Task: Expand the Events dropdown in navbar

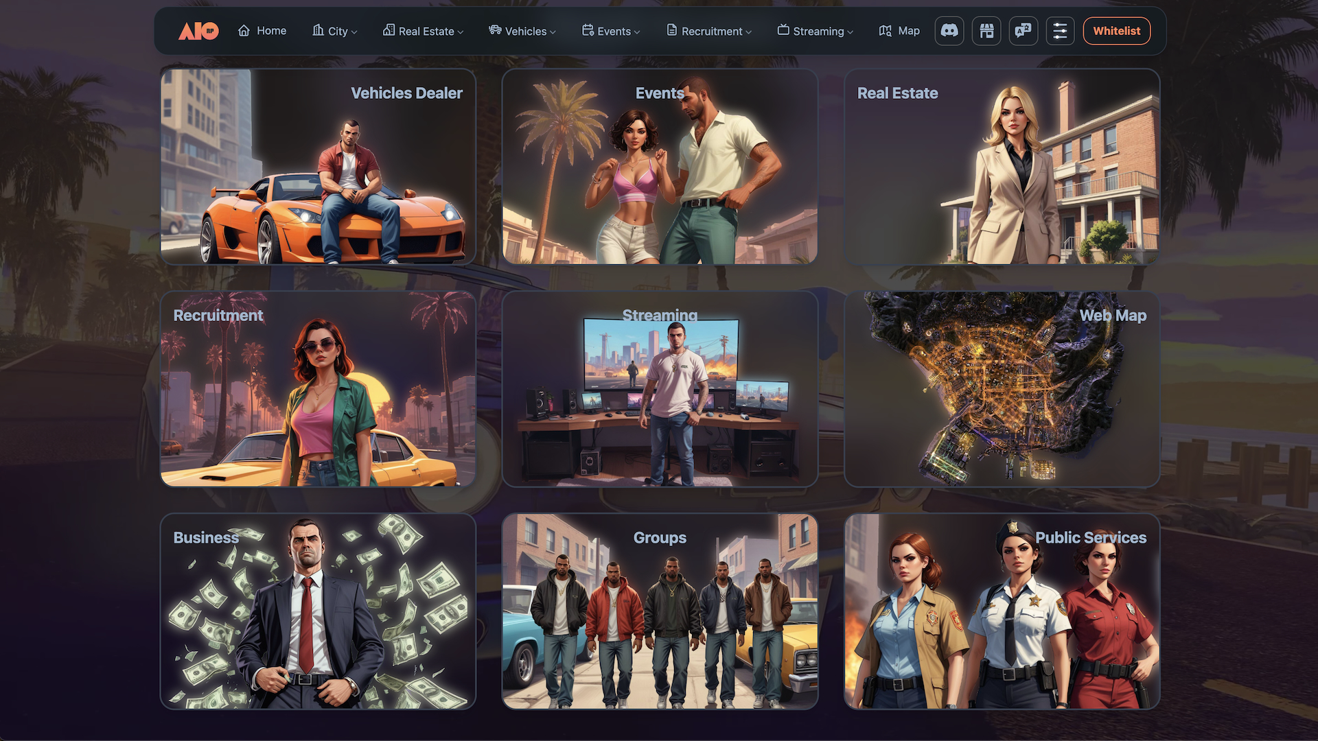Action: pyautogui.click(x=611, y=31)
